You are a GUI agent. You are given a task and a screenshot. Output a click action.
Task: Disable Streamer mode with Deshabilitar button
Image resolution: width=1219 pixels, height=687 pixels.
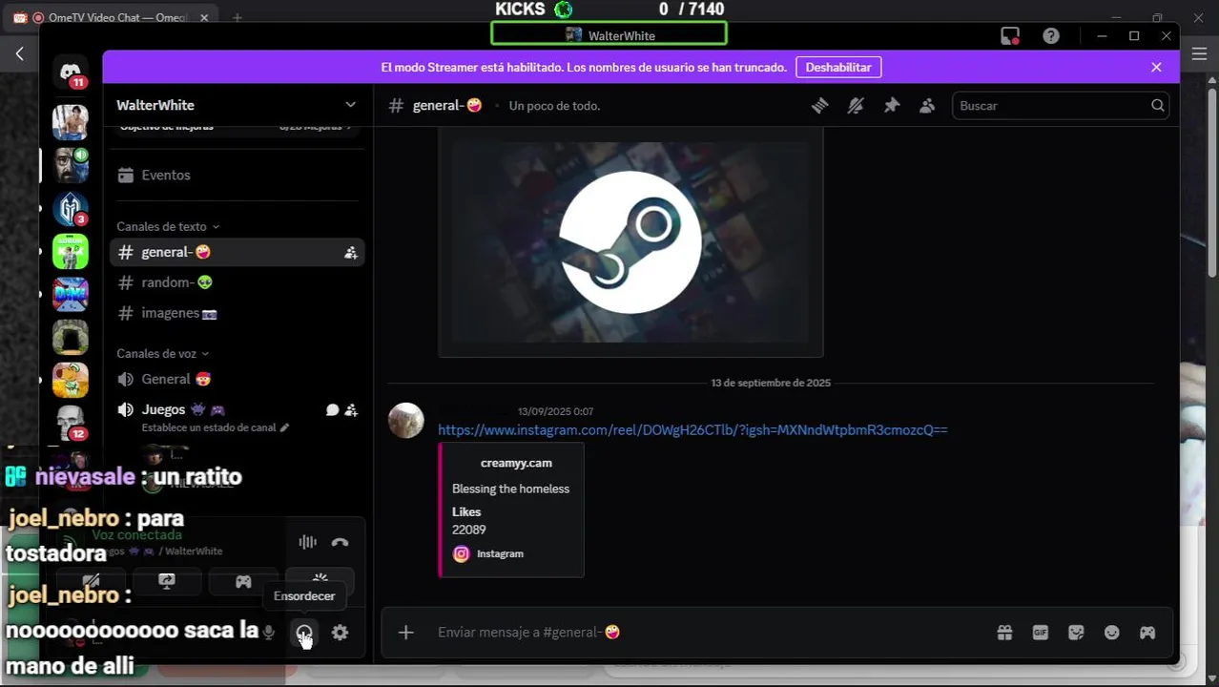coord(838,68)
